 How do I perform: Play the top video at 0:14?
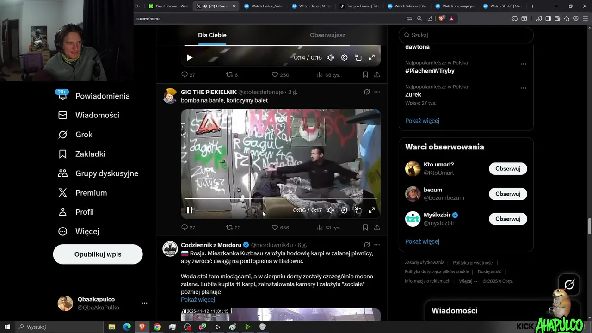point(190,58)
